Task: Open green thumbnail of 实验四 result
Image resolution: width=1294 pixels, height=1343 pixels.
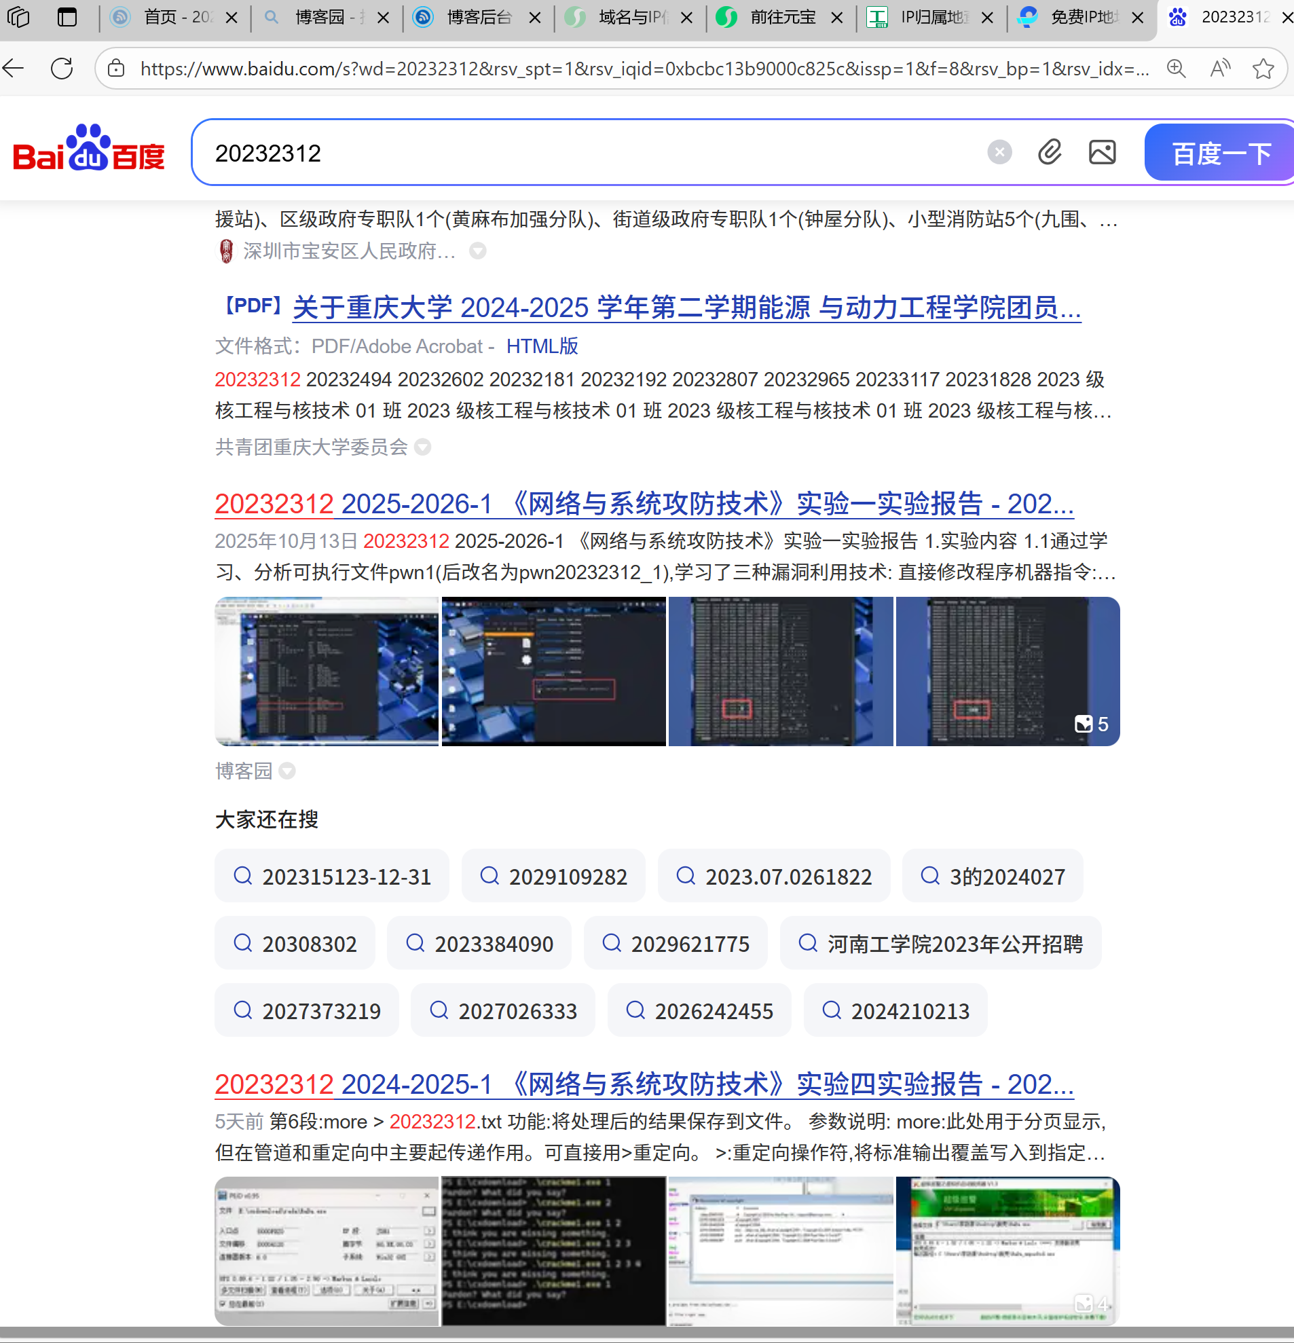Action: click(1008, 1251)
